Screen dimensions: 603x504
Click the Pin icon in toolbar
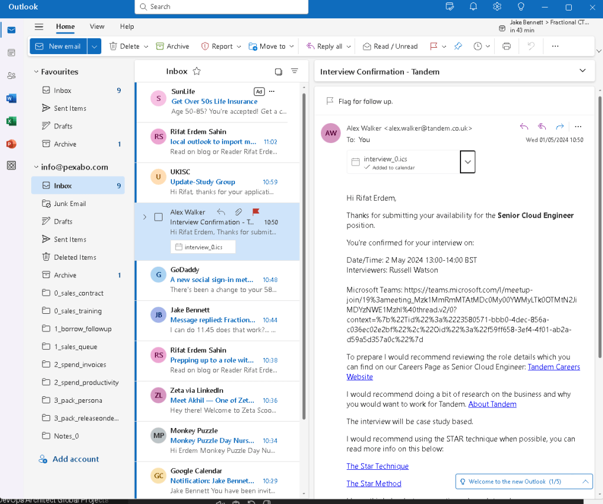coord(458,46)
